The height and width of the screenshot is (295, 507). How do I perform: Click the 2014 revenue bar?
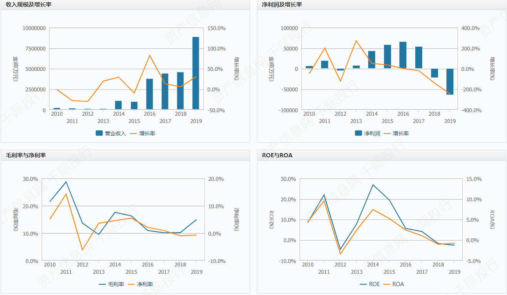[118, 105]
